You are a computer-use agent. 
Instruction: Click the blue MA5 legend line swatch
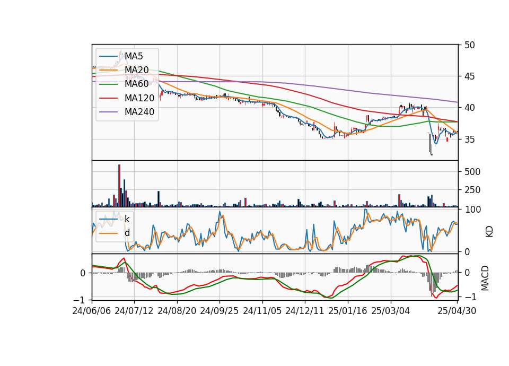tap(108, 56)
